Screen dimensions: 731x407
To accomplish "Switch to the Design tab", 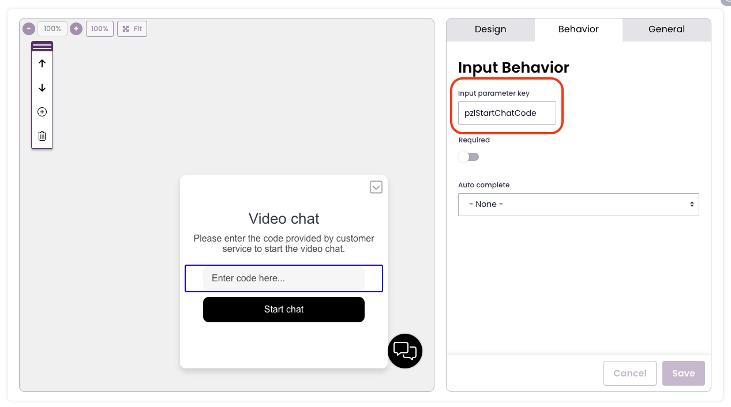I will coord(490,29).
